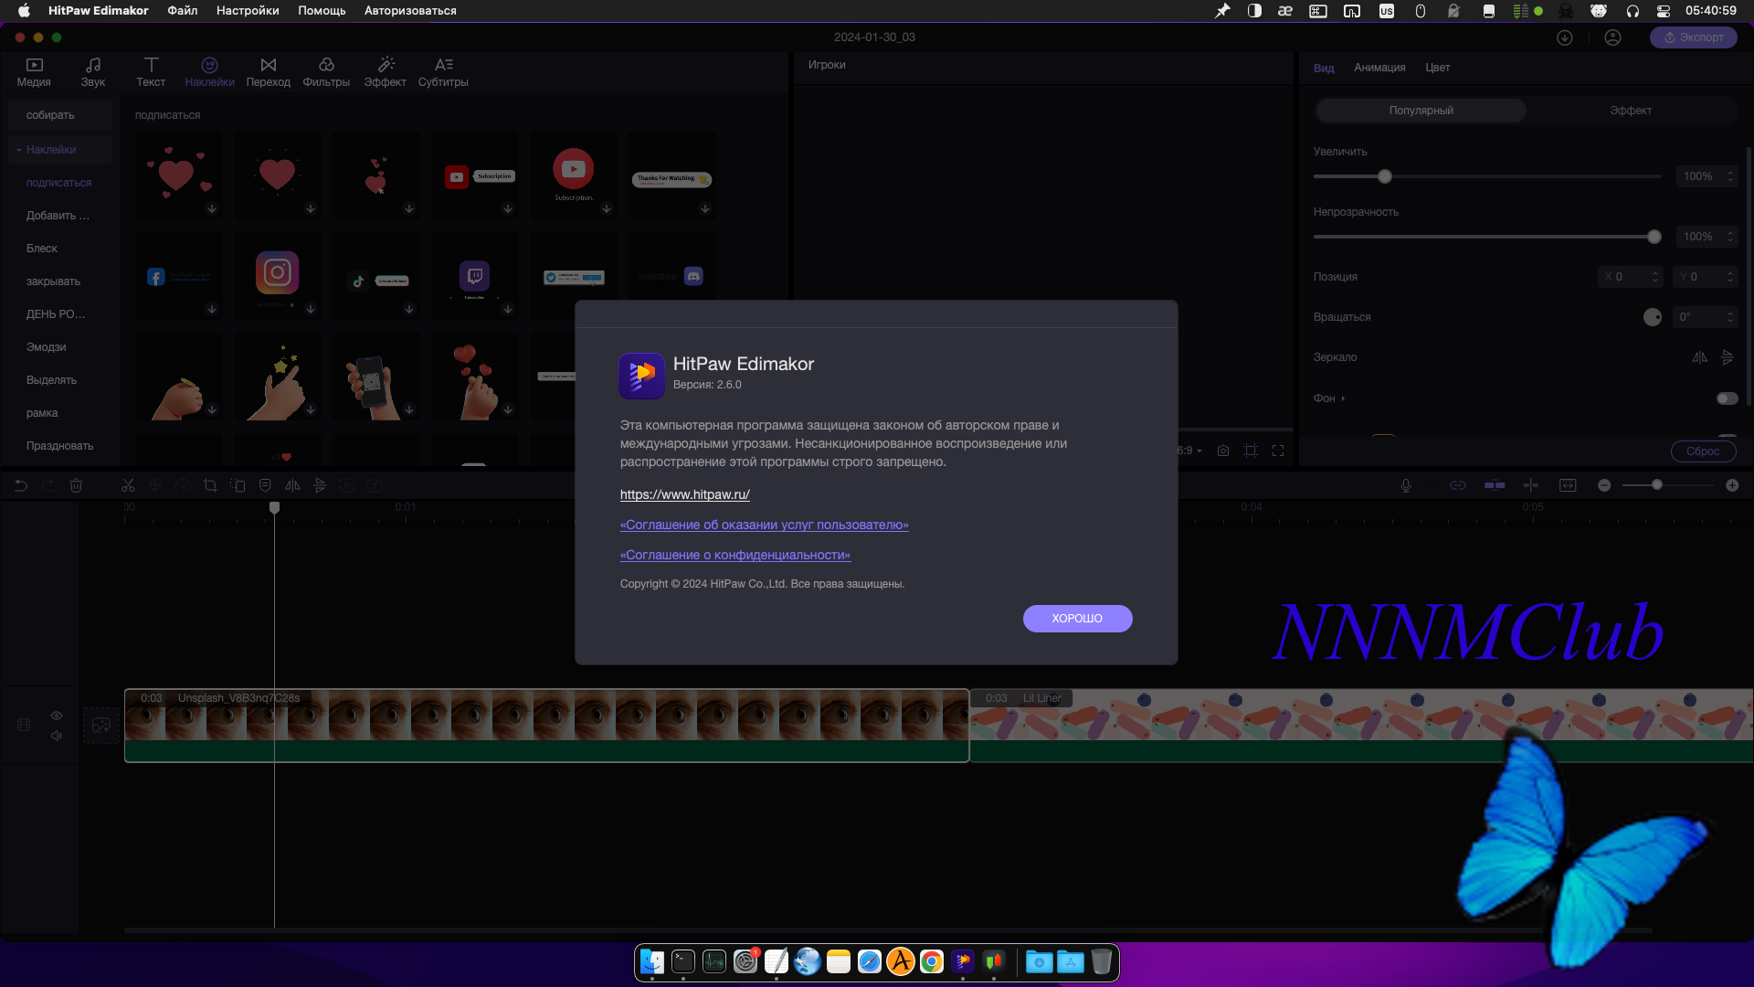Click the mirror flip icon in timeline toolbar
The image size is (1754, 987).
(x=292, y=486)
